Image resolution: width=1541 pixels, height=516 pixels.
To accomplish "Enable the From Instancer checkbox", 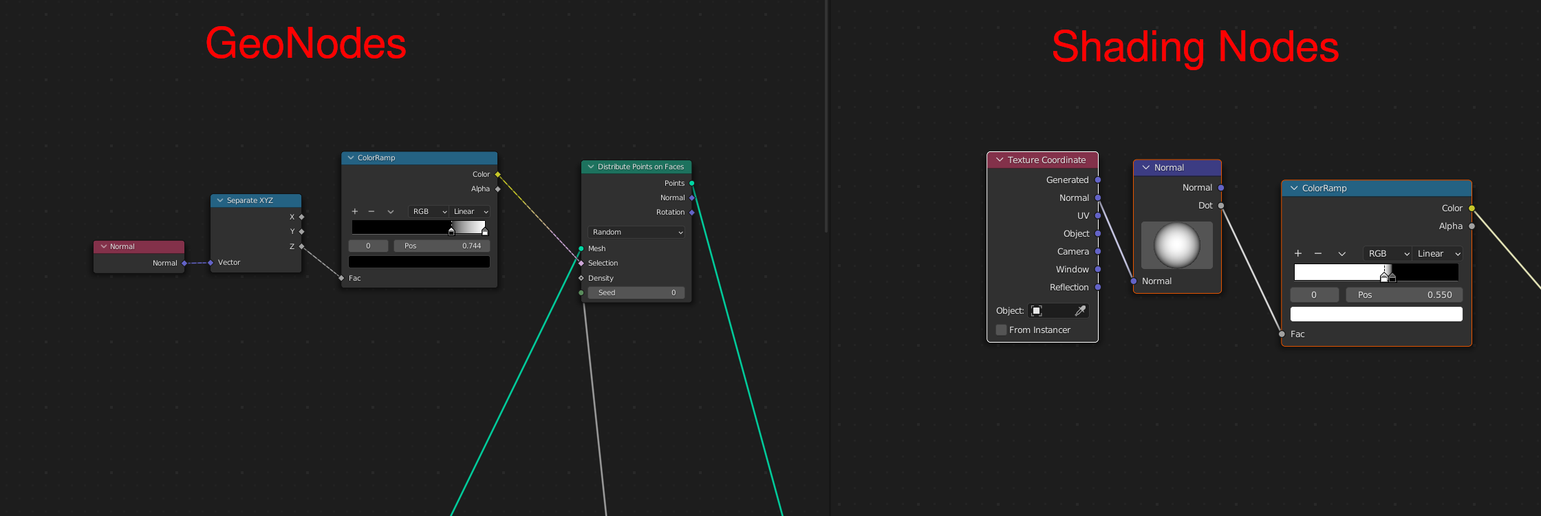I will 1002,330.
